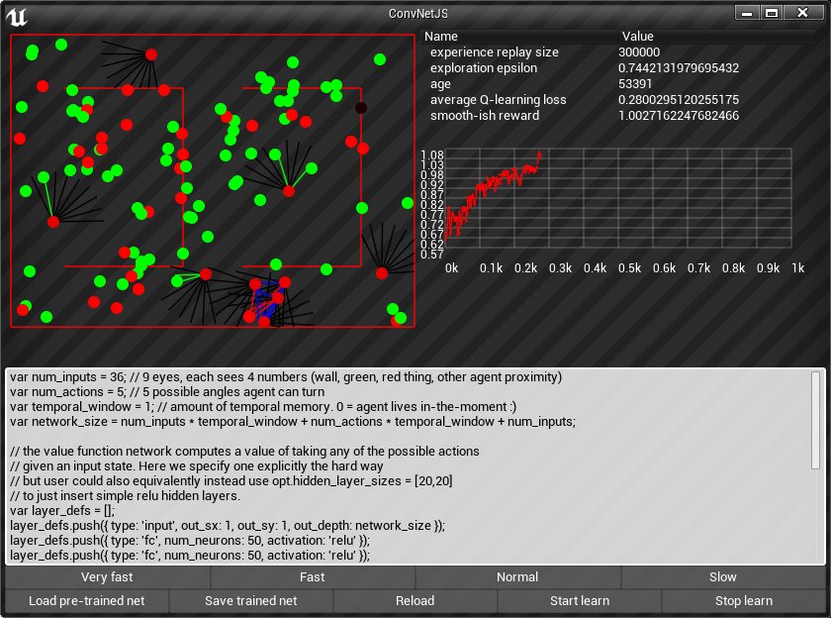Set simulation speed to Fast
Viewport: 831px width, 618px height.
(x=313, y=577)
